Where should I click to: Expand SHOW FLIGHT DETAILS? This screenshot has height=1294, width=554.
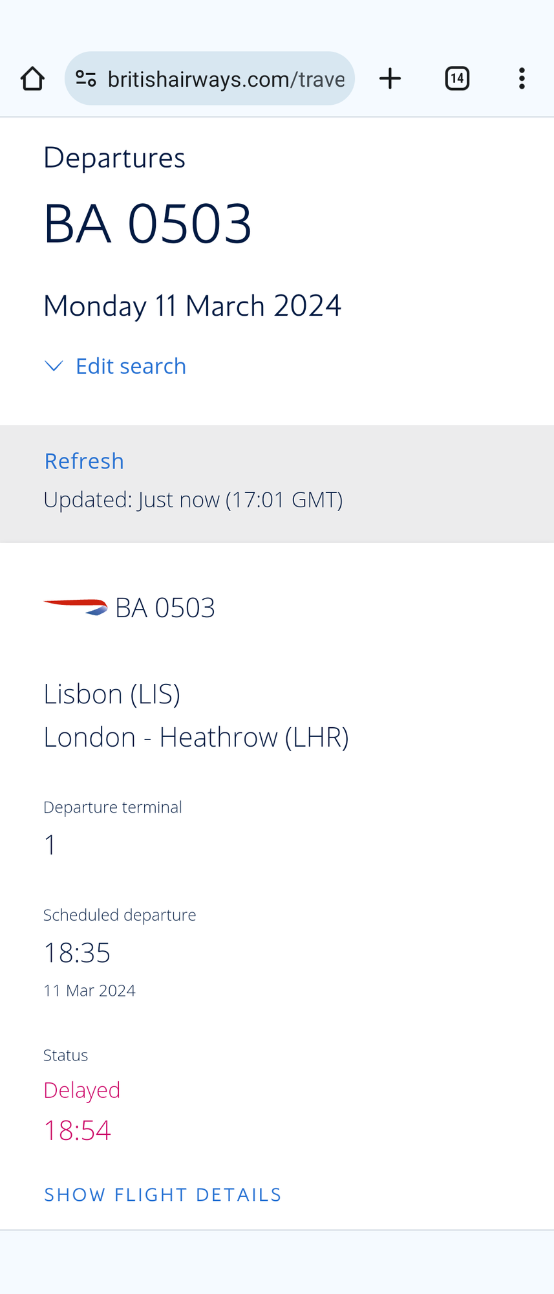click(163, 1194)
